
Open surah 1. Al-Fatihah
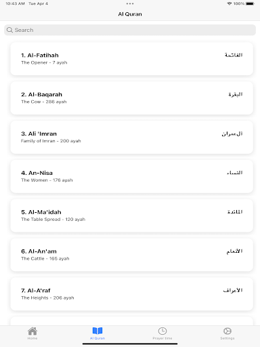(131, 59)
